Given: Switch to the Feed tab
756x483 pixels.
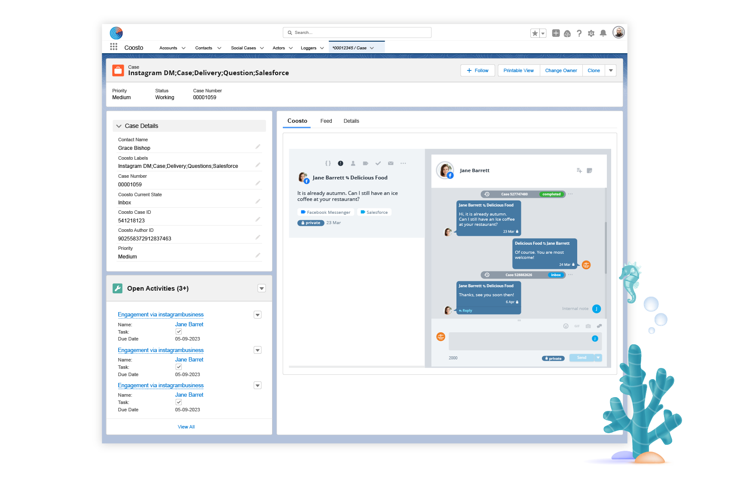Looking at the screenshot, I should click(326, 121).
